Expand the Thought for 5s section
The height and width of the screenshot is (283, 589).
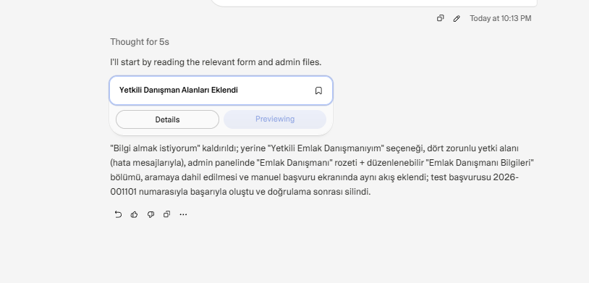(140, 42)
